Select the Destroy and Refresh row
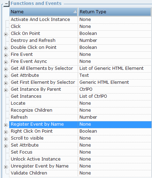Image resolution: width=152 pixels, height=178 pixels. click(81, 40)
